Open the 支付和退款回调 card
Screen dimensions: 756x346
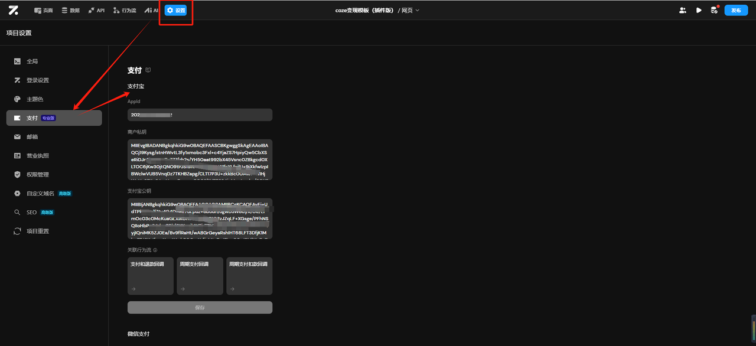point(151,276)
